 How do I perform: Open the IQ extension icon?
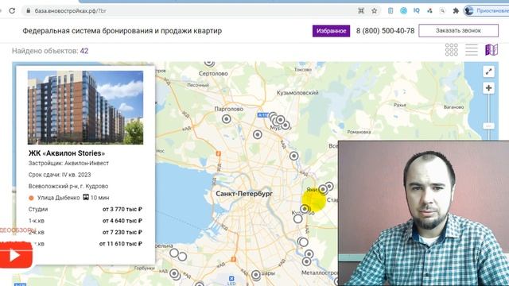(x=417, y=10)
